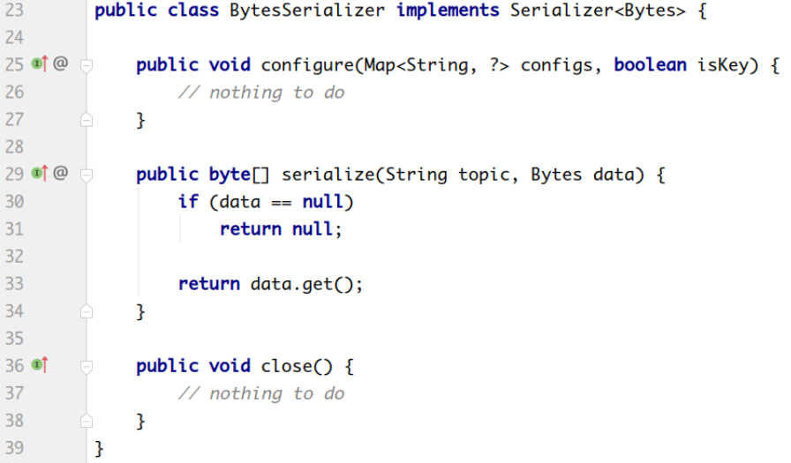
Task: Place cursor on first 'nothing to do' comment
Action: click(261, 93)
